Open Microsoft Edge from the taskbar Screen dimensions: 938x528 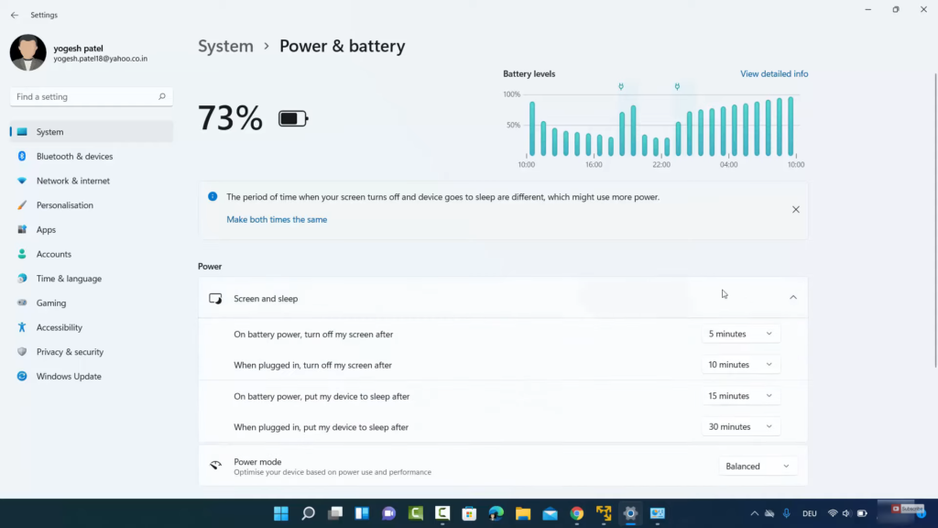(496, 513)
